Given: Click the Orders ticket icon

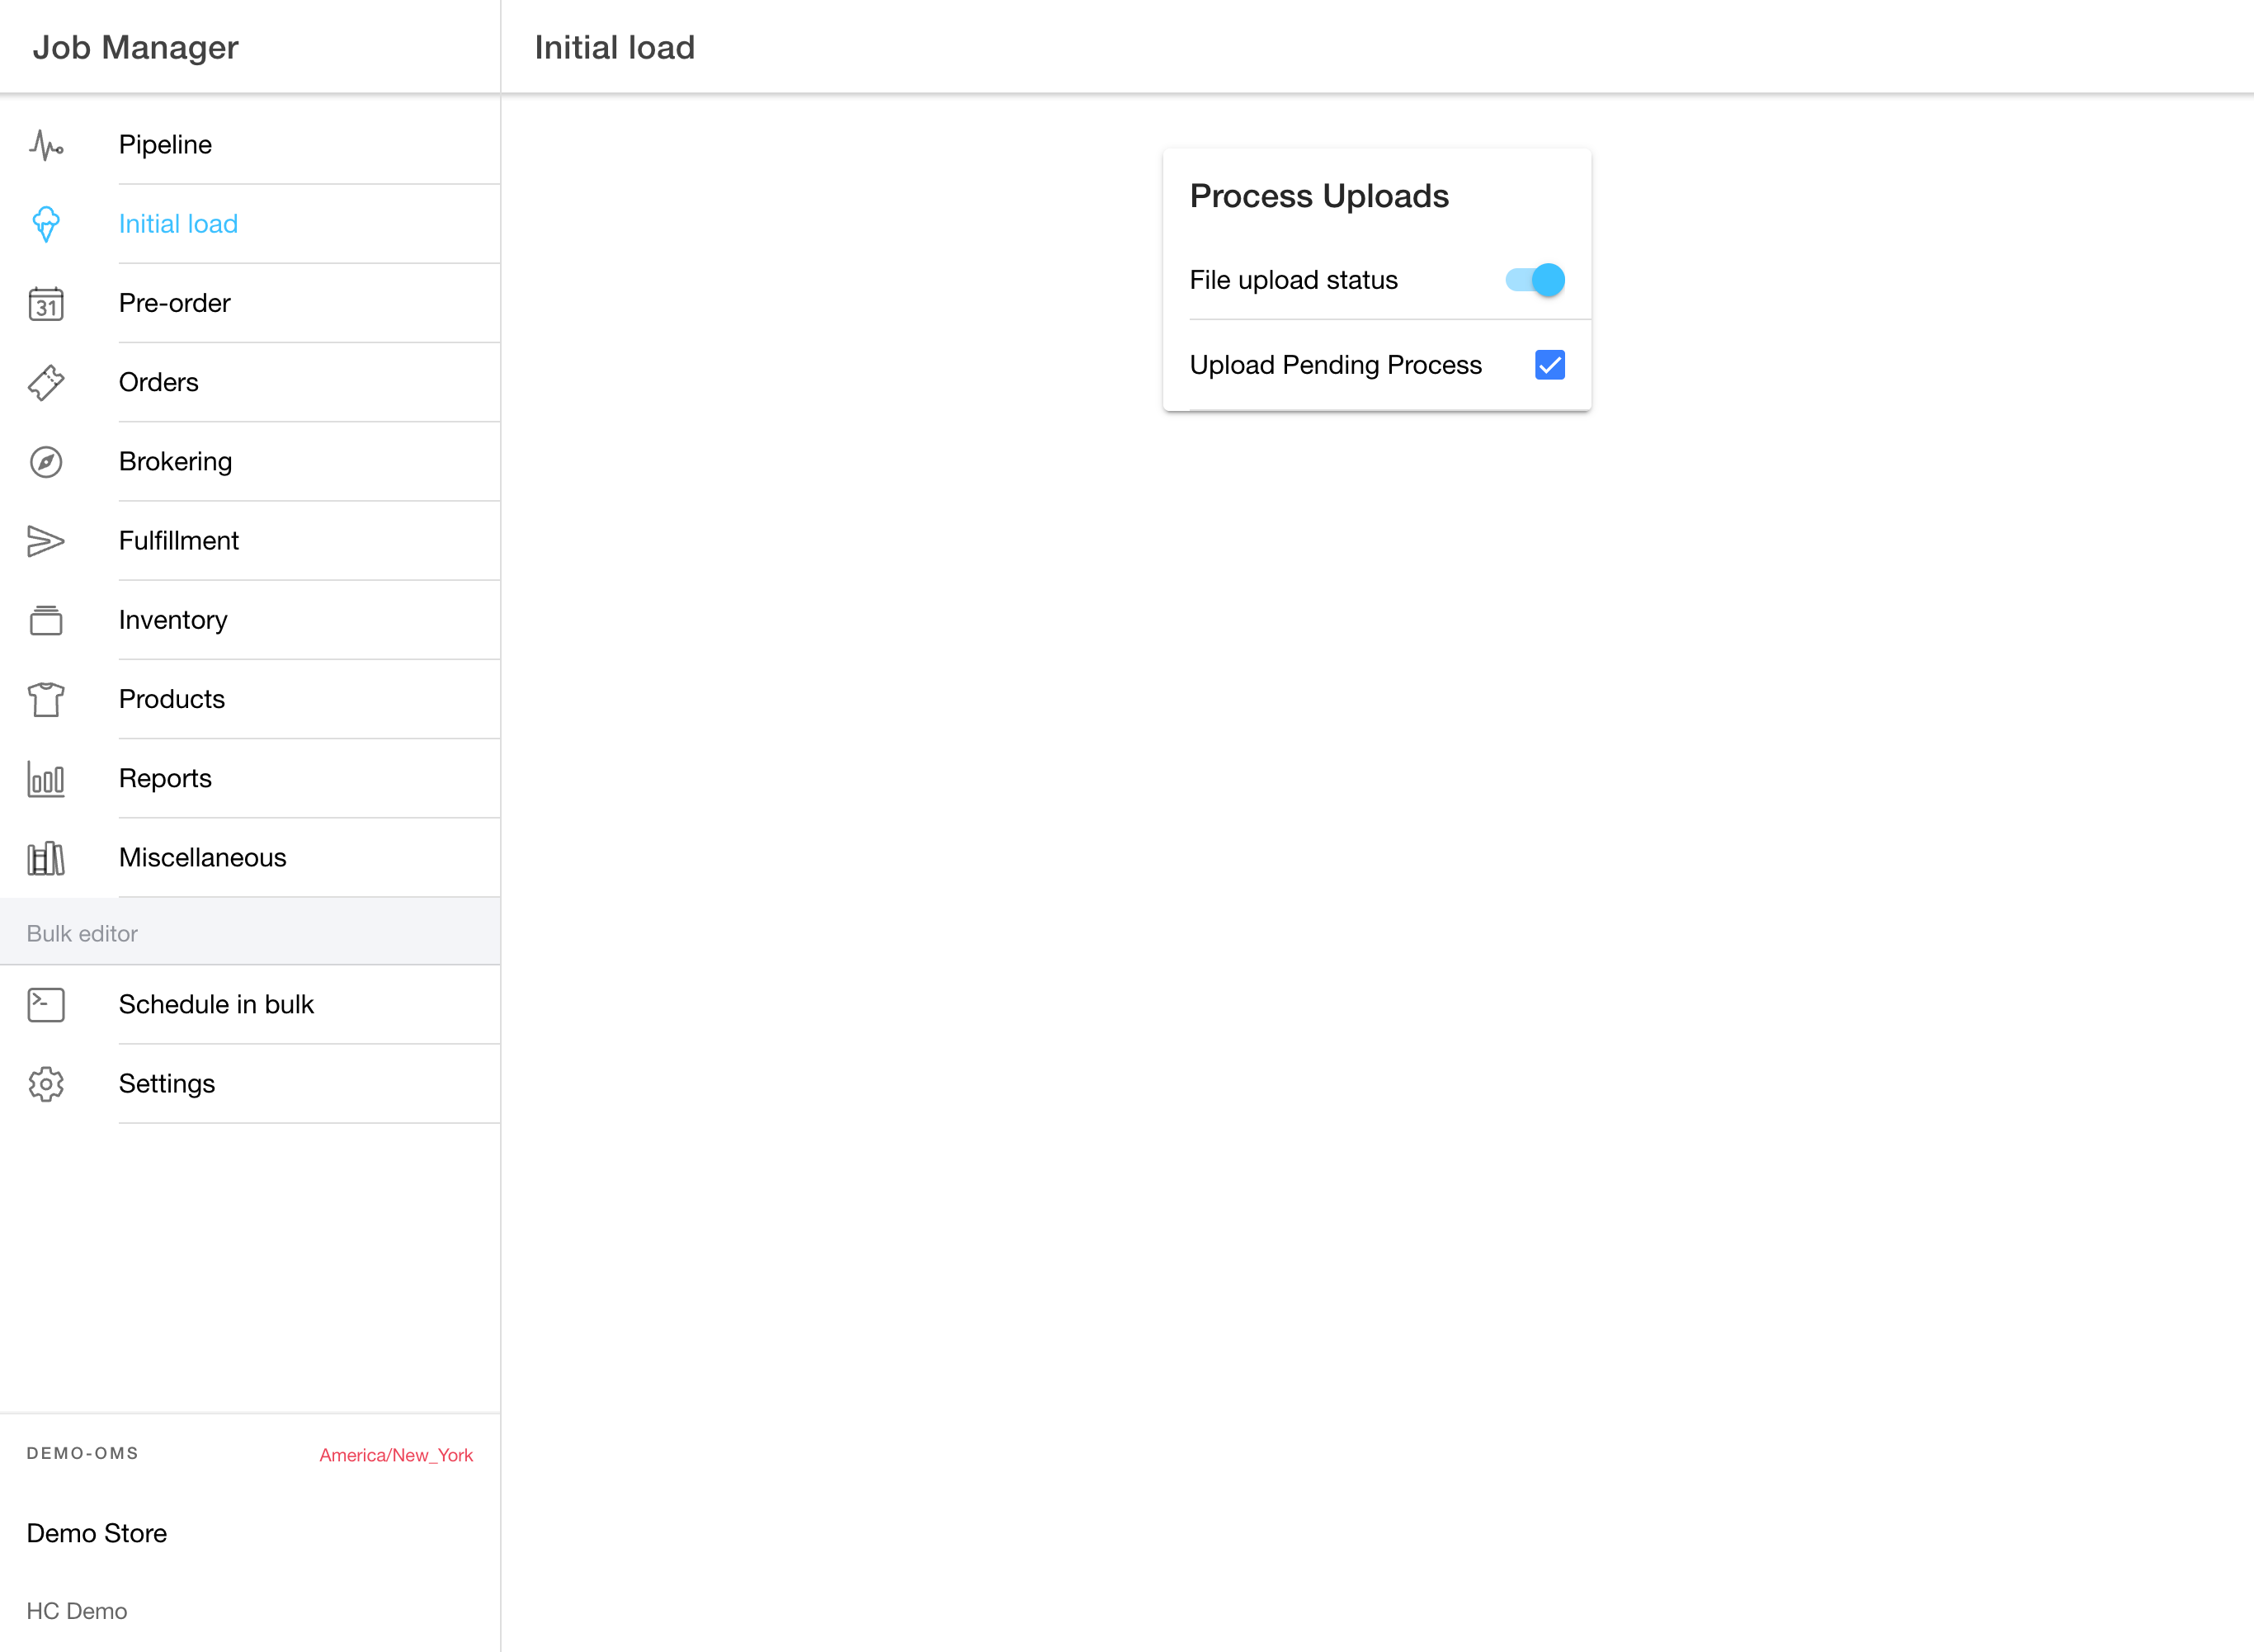Looking at the screenshot, I should click(46, 383).
